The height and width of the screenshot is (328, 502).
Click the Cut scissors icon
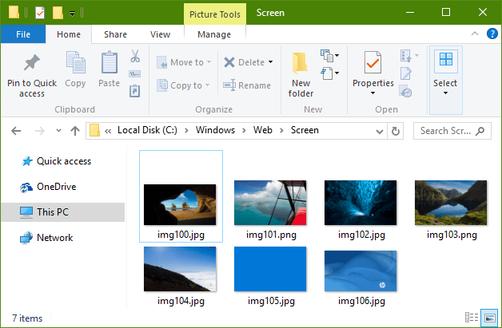coord(135,56)
